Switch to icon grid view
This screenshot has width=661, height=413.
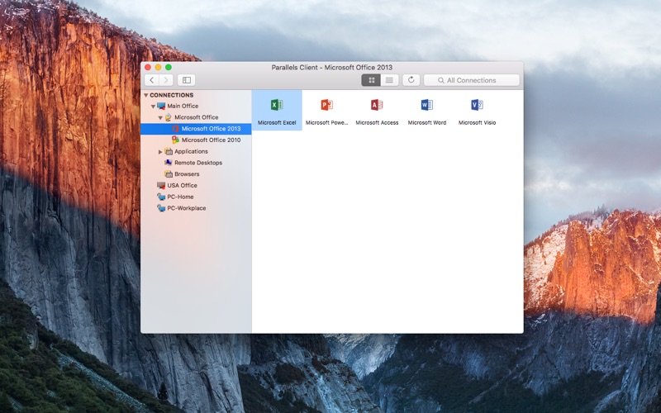(x=371, y=80)
